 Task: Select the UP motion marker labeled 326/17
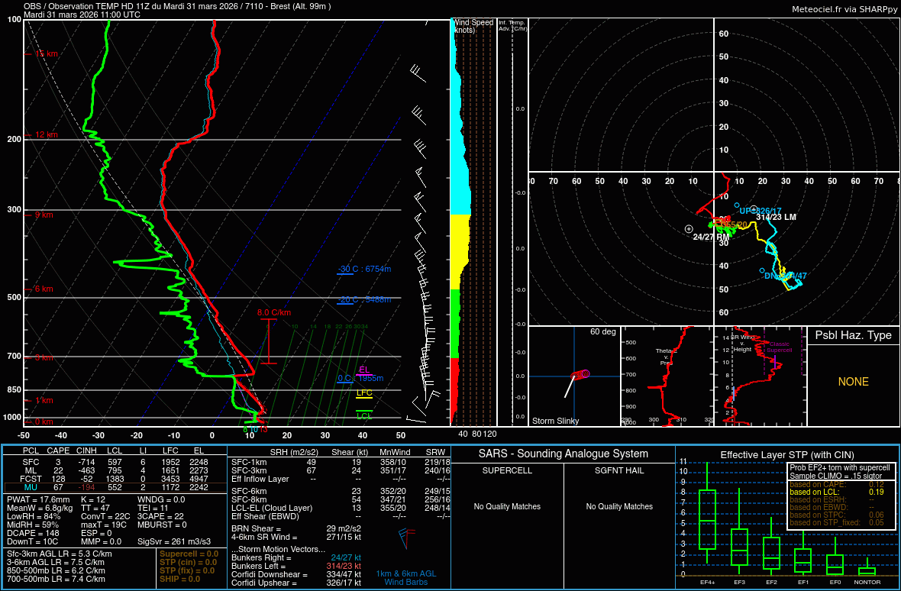pyautogui.click(x=737, y=205)
